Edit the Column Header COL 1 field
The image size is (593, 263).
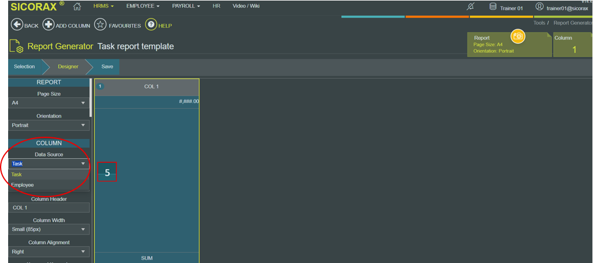tap(49, 208)
